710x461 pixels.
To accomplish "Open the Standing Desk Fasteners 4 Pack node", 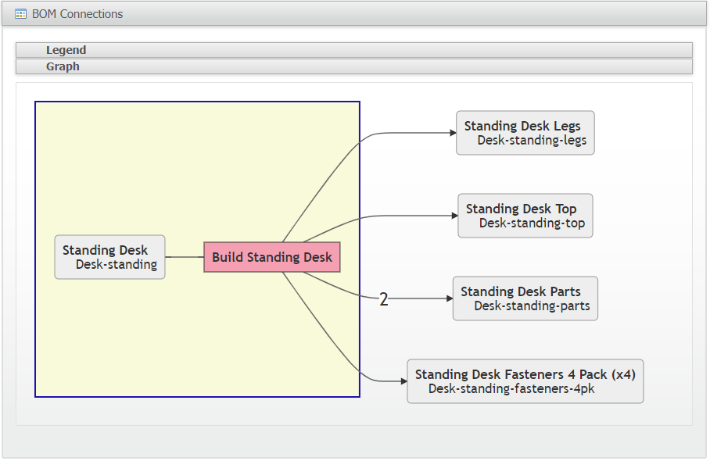I will coord(525,381).
